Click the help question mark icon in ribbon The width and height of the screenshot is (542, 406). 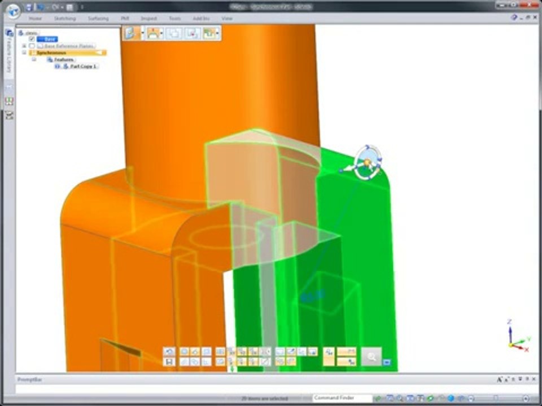[514, 17]
